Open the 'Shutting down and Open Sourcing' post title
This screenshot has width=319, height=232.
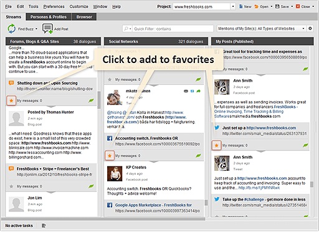[x=47, y=83]
